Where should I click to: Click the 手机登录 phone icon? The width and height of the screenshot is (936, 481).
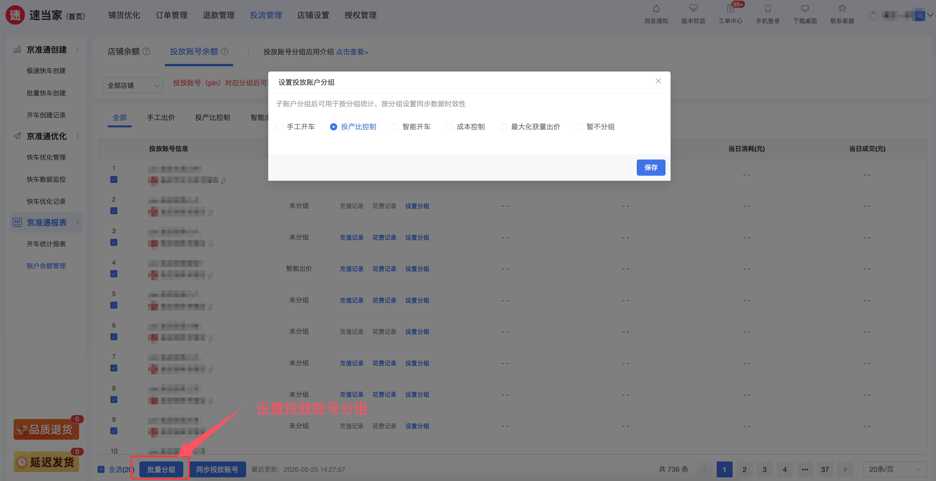pos(768,9)
